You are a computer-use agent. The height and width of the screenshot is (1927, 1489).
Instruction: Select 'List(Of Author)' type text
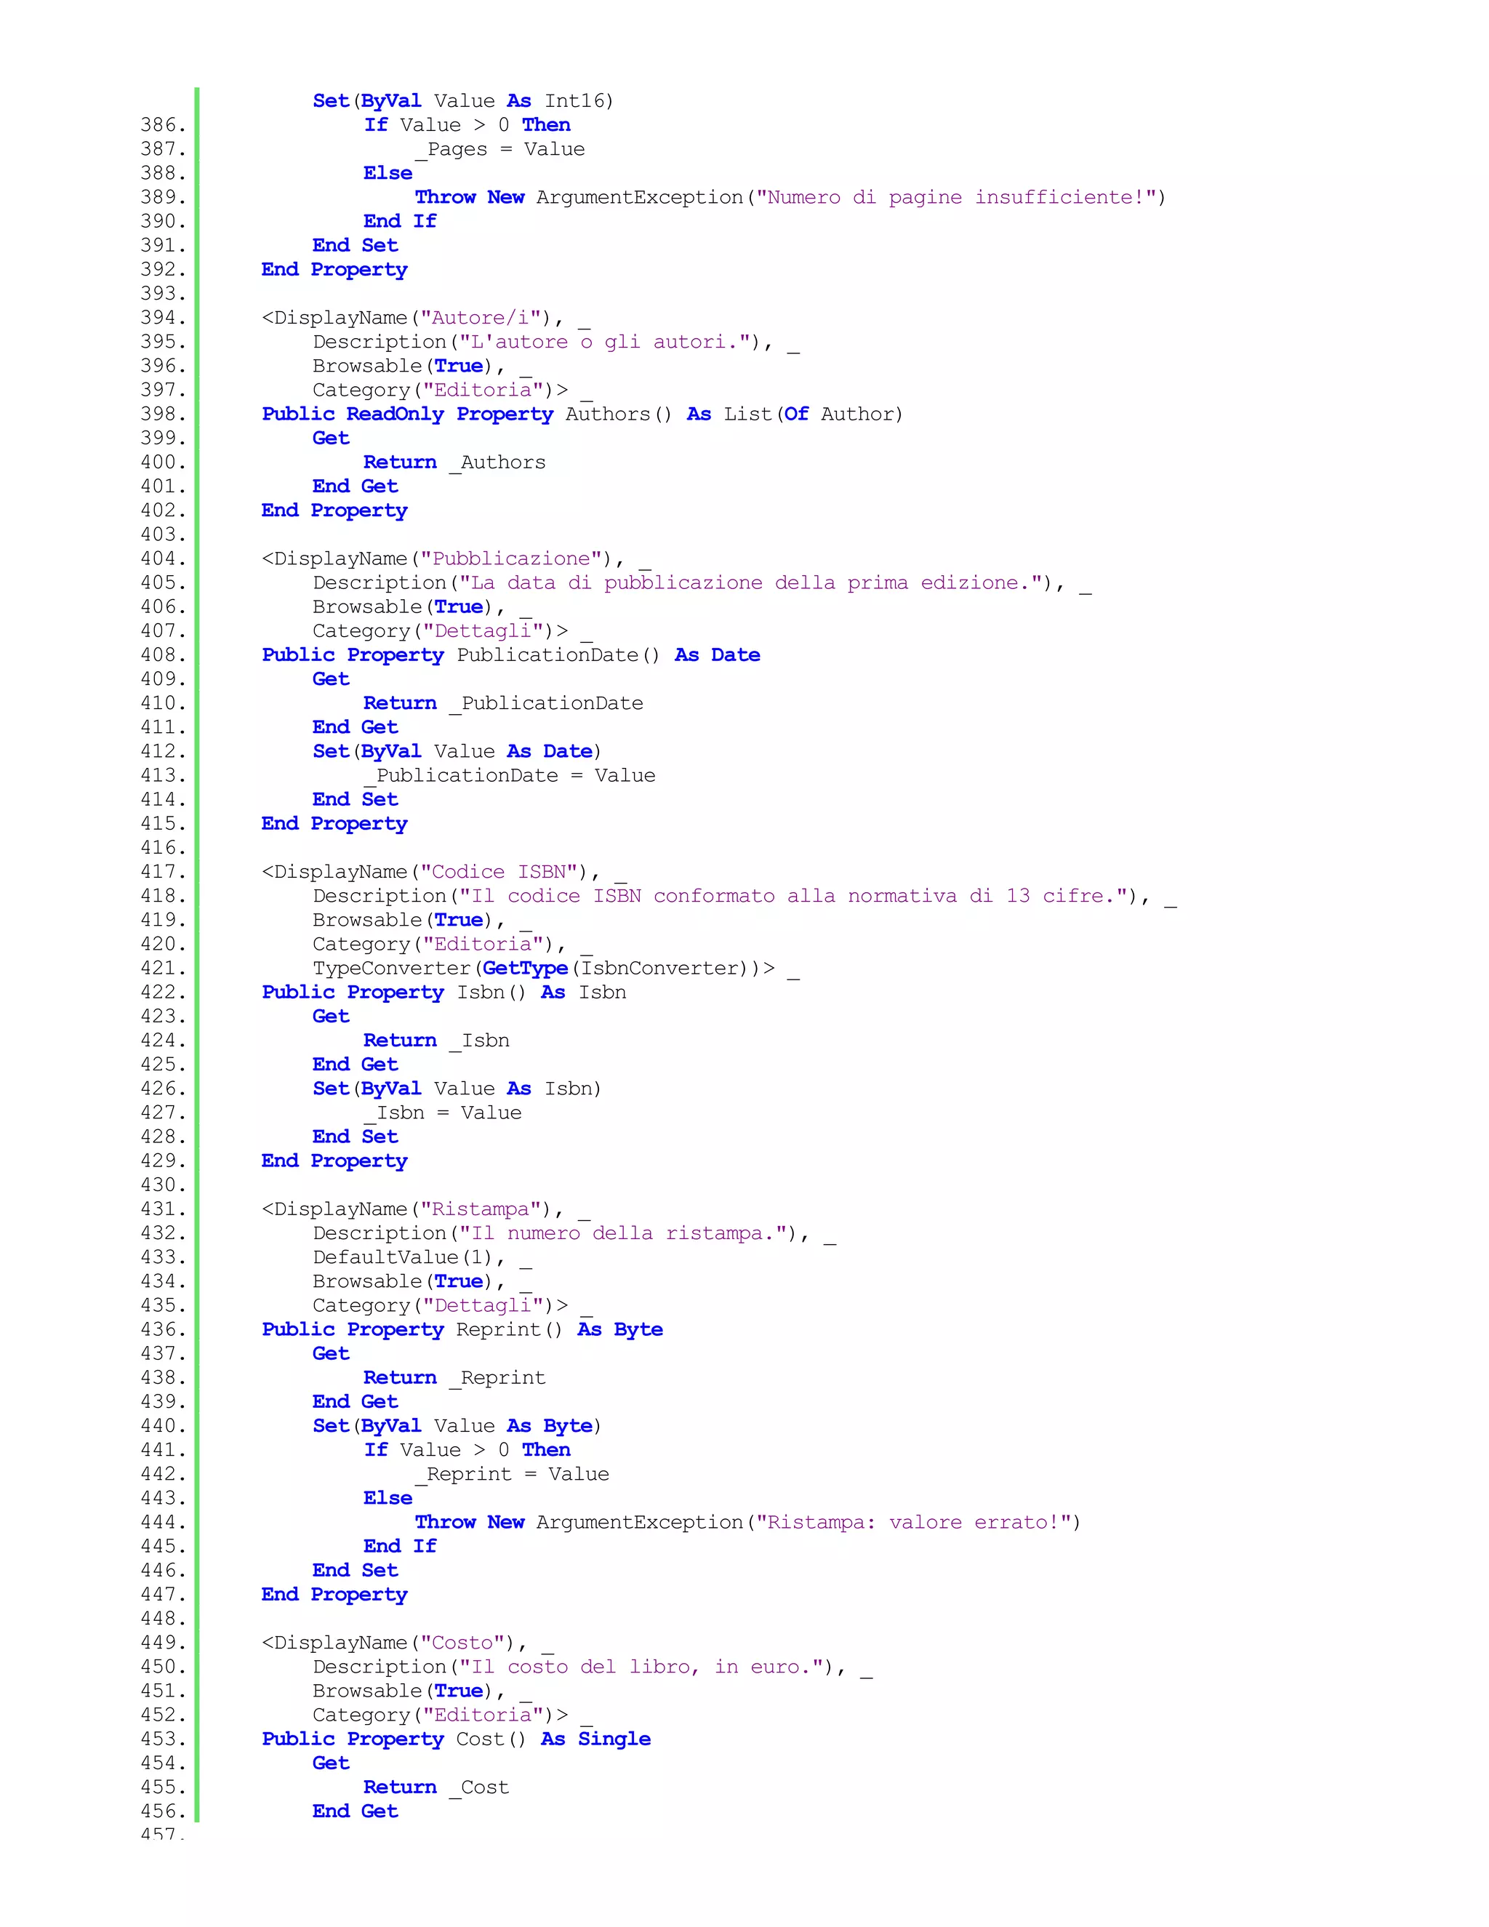pos(814,414)
